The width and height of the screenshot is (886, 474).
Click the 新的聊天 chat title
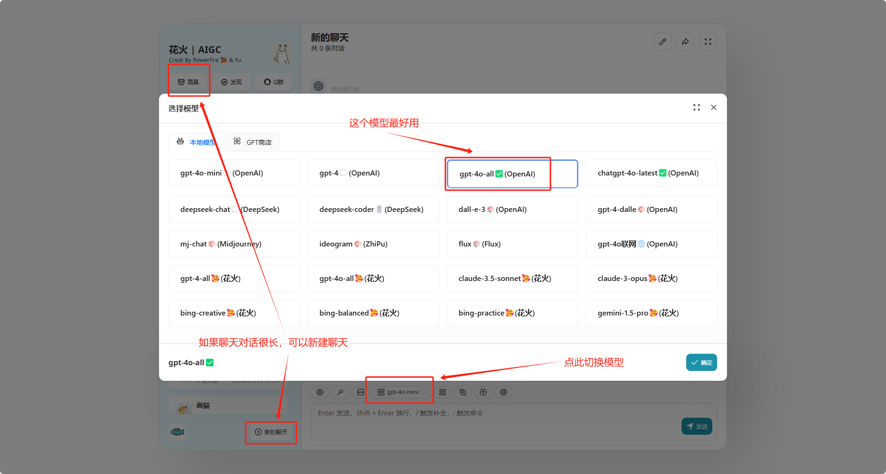click(330, 37)
